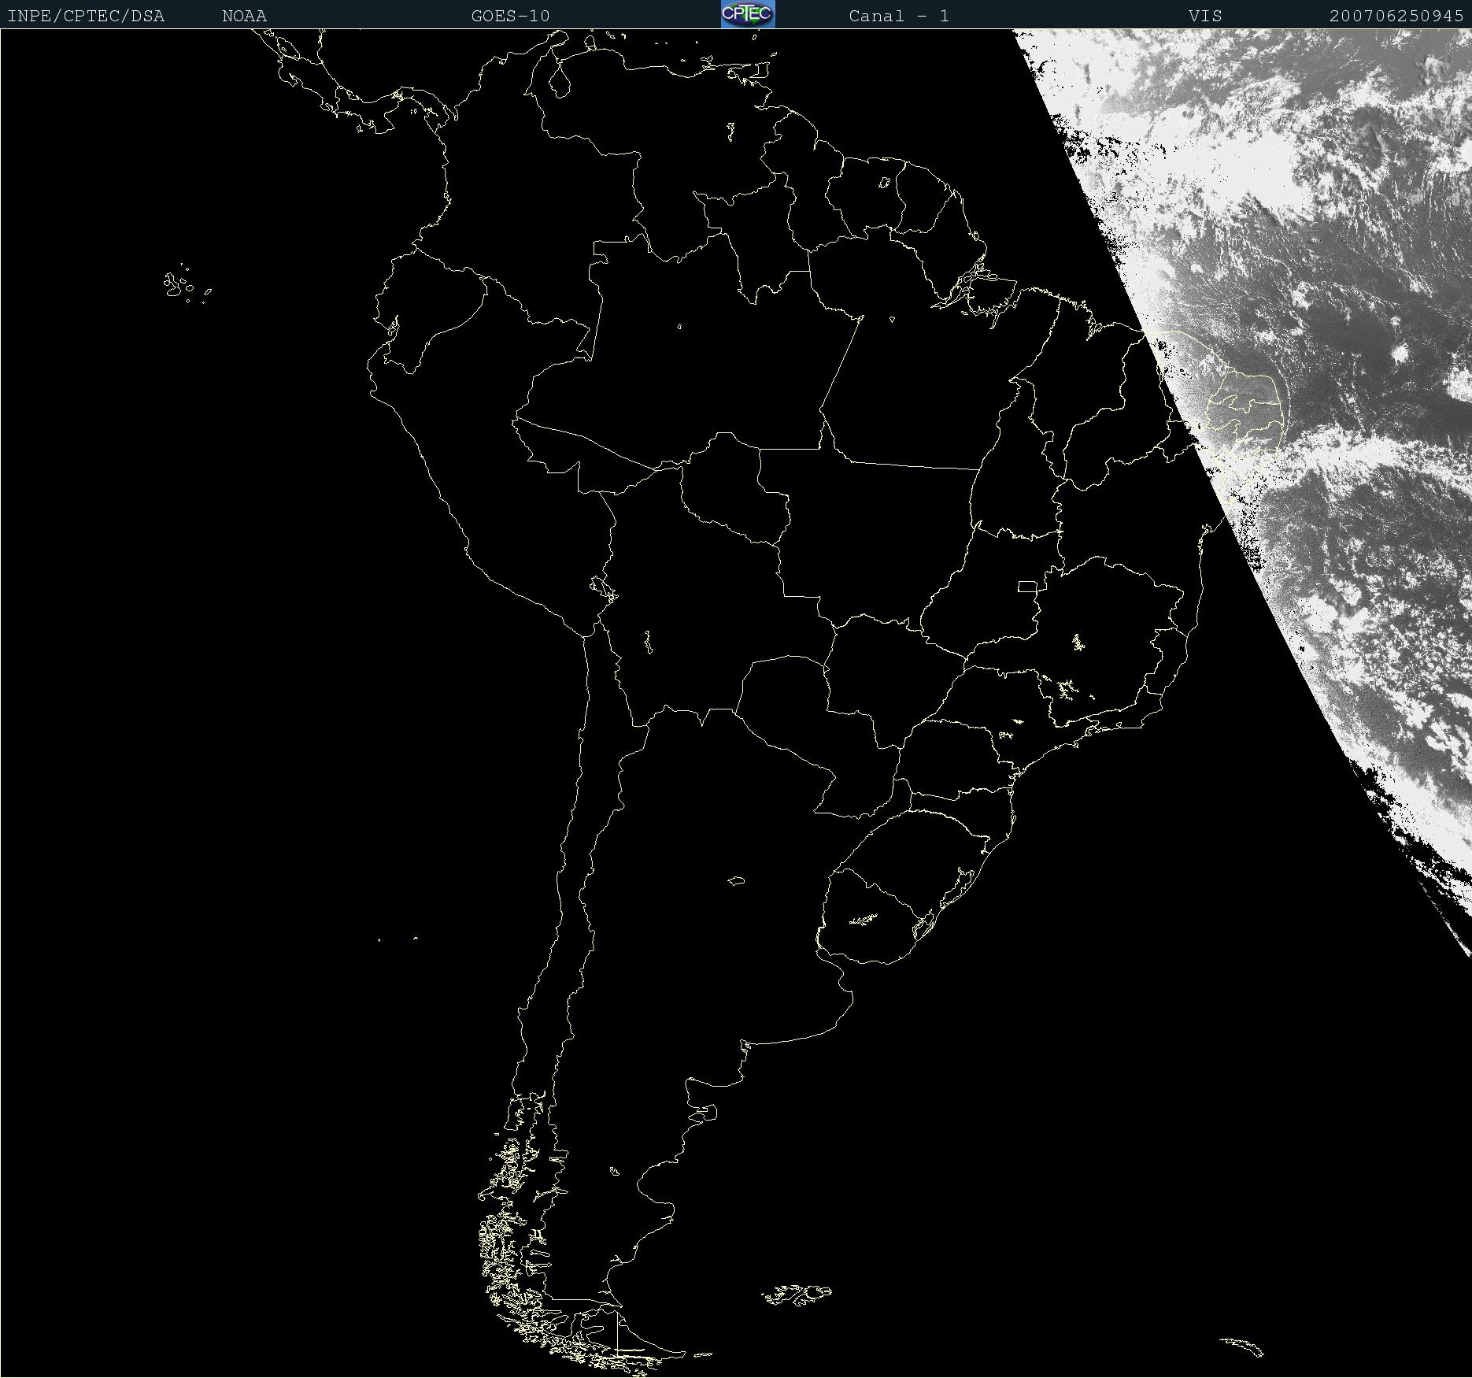Click the VIS channel label
The height and width of the screenshot is (1378, 1472).
(x=1205, y=16)
